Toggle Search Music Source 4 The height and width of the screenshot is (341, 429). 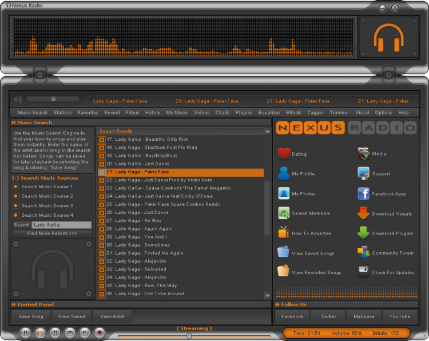(x=15, y=215)
